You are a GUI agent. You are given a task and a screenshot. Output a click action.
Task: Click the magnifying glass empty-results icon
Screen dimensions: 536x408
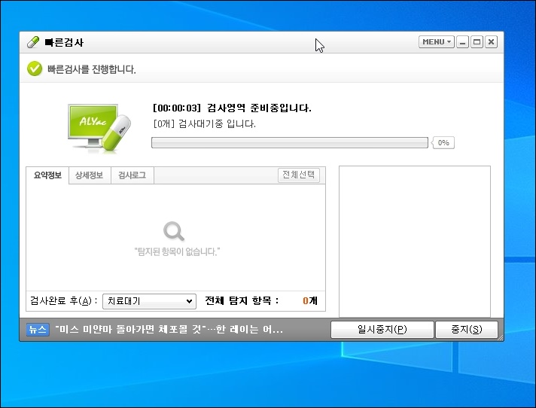(174, 231)
